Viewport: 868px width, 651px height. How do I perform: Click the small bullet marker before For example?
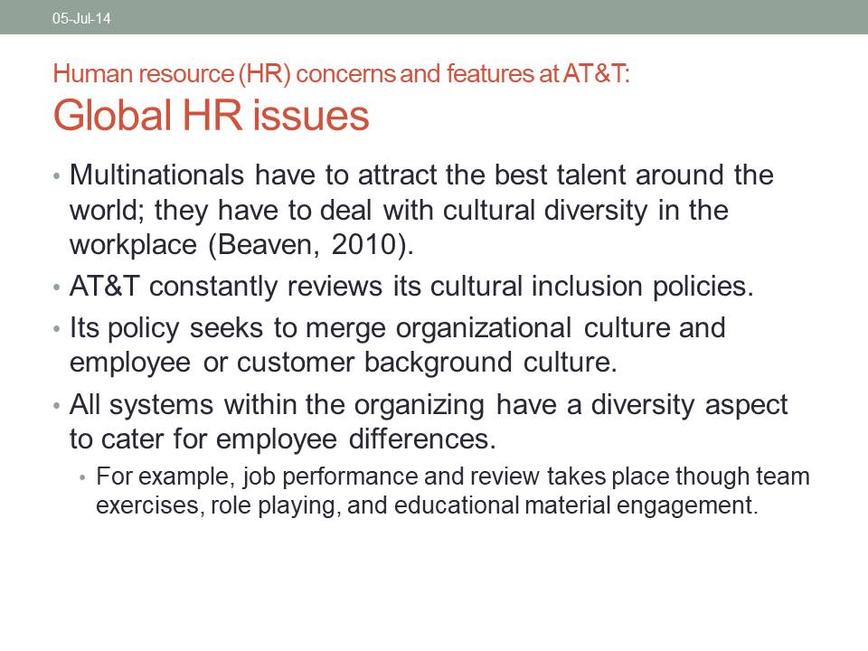(x=83, y=476)
